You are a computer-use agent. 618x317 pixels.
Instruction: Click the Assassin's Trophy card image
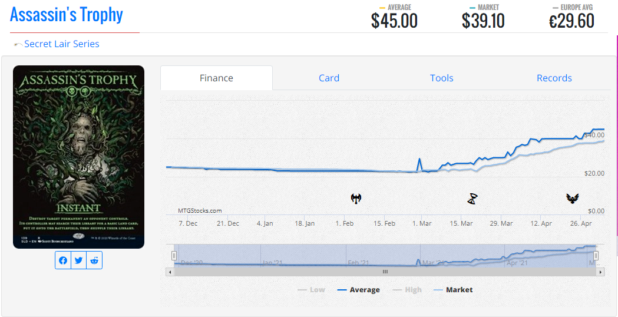[78, 157]
